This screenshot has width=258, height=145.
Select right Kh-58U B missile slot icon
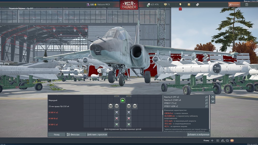[129, 118]
